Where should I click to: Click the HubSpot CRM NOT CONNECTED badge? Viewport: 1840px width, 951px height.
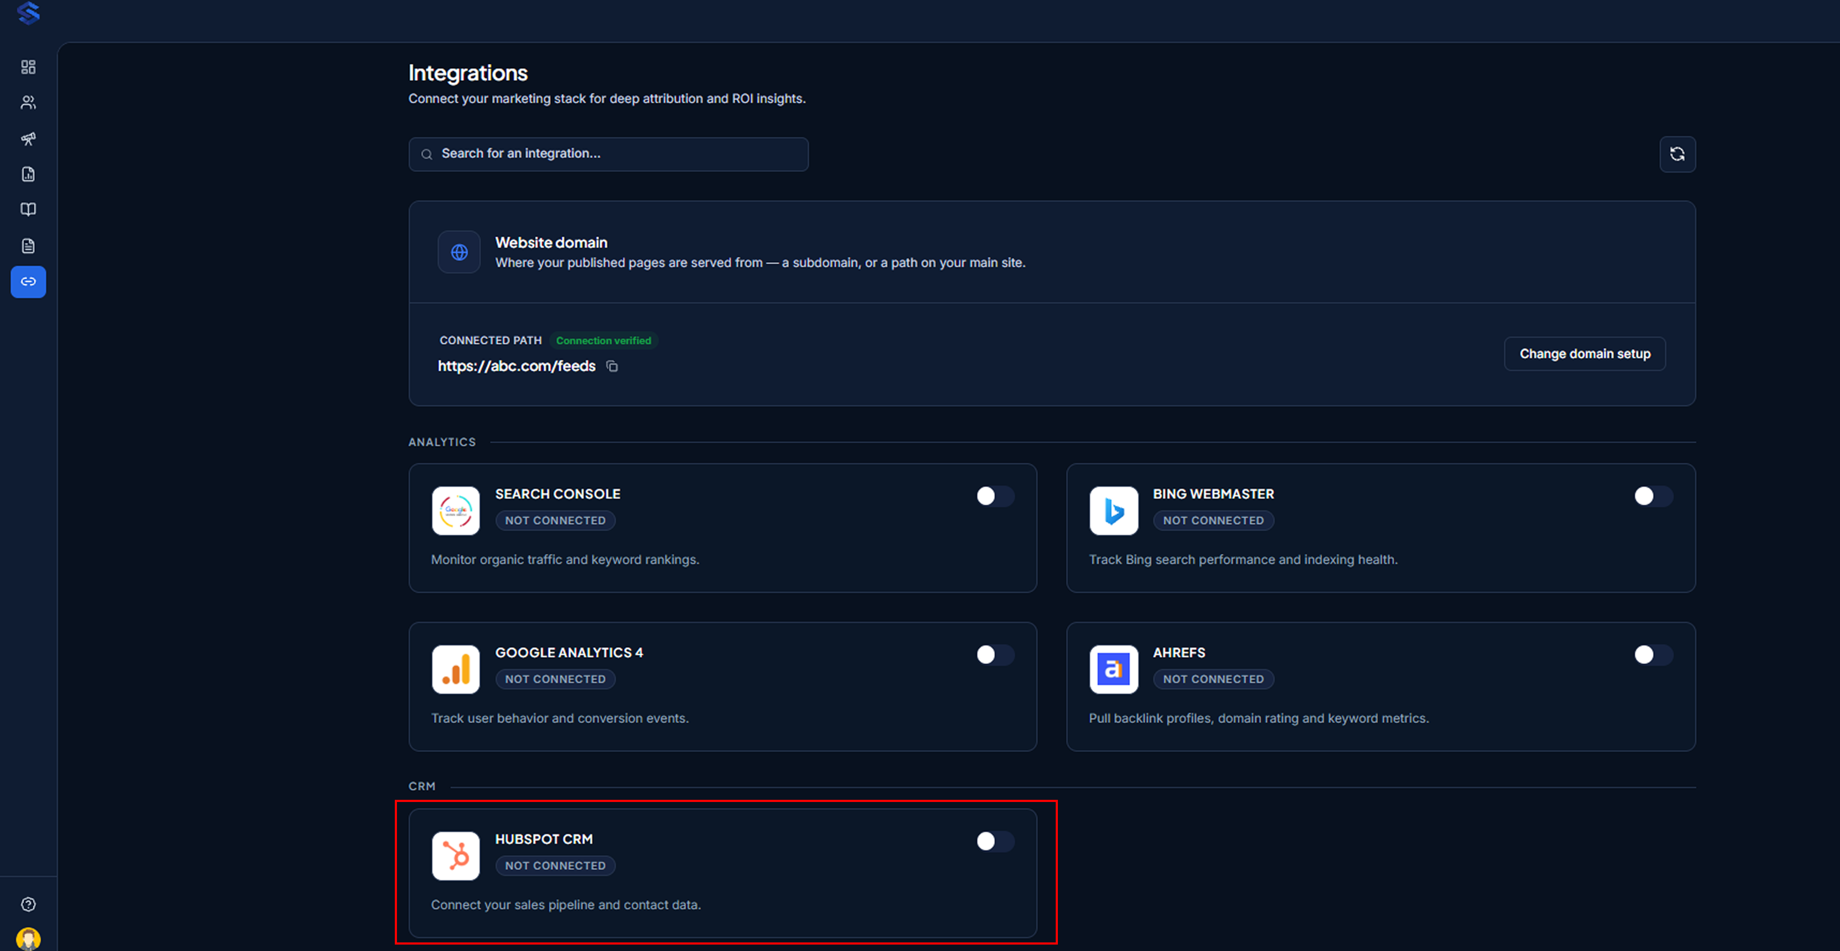pos(555,865)
